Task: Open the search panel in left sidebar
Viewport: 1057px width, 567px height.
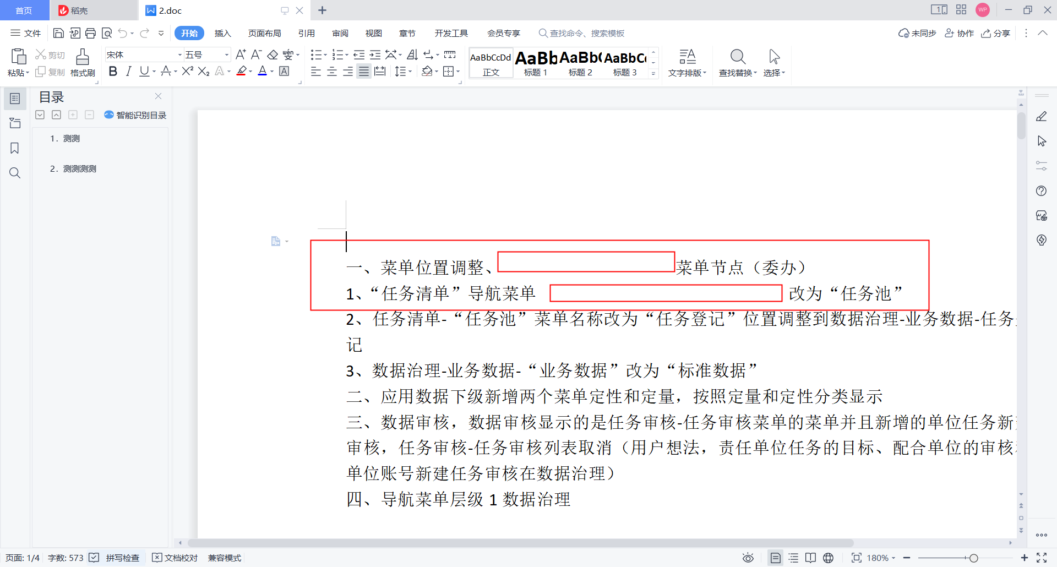Action: point(15,173)
